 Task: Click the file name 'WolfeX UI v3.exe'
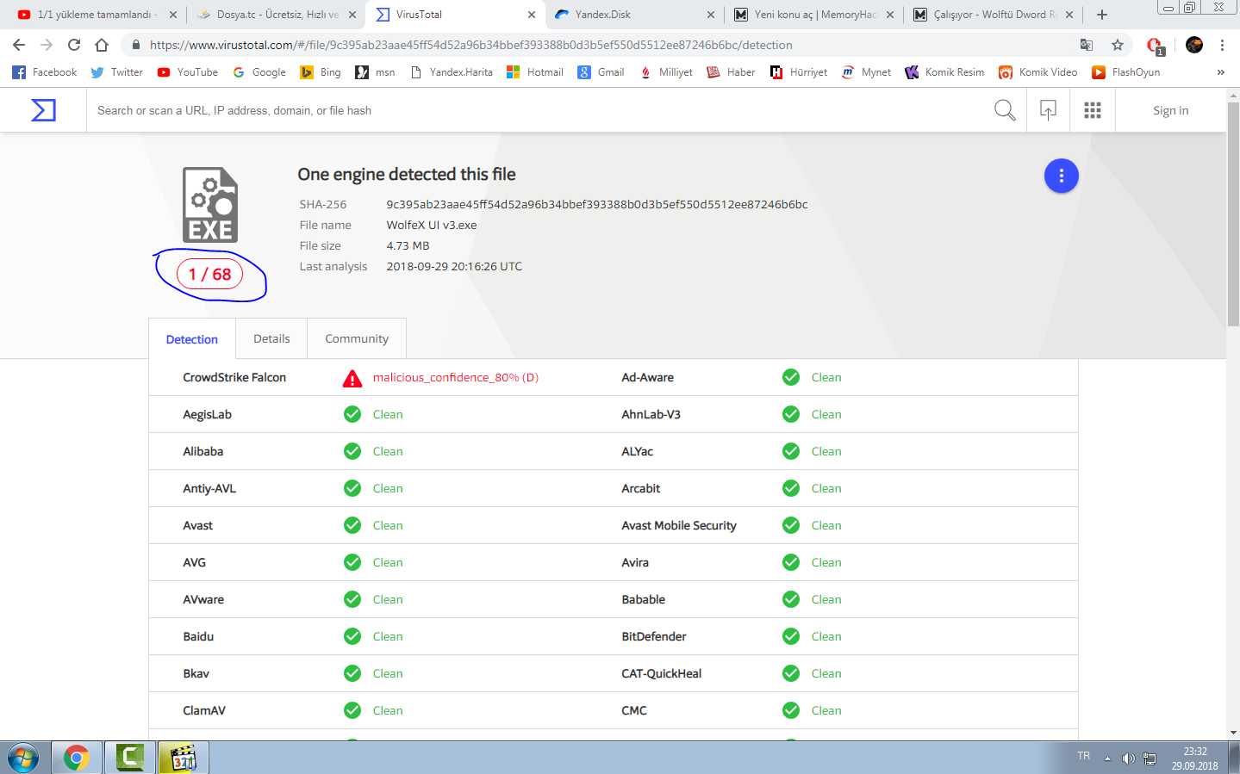pyautogui.click(x=432, y=225)
